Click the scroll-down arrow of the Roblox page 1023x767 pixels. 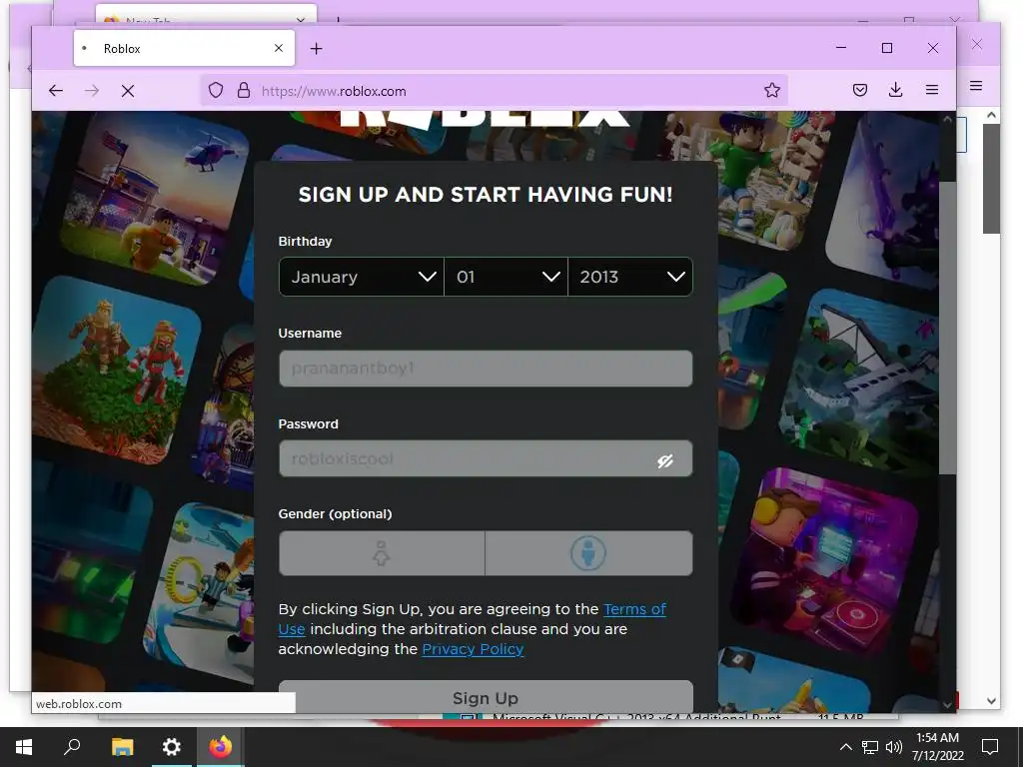(947, 704)
